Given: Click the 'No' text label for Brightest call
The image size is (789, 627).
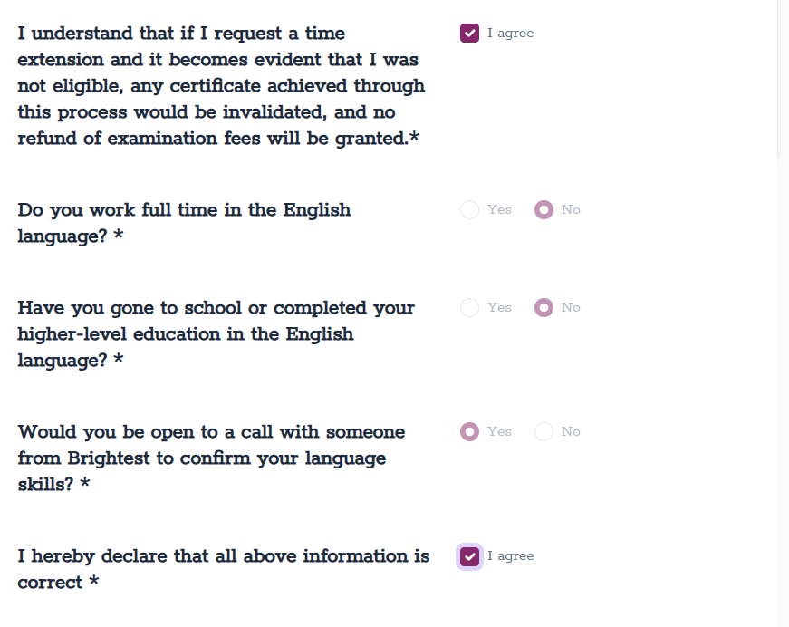Looking at the screenshot, I should click(x=571, y=432).
